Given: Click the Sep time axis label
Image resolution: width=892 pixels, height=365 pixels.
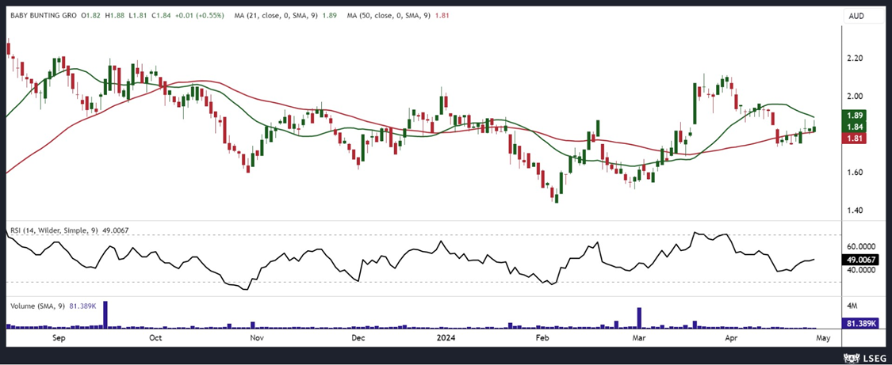Looking at the screenshot, I should (x=59, y=339).
